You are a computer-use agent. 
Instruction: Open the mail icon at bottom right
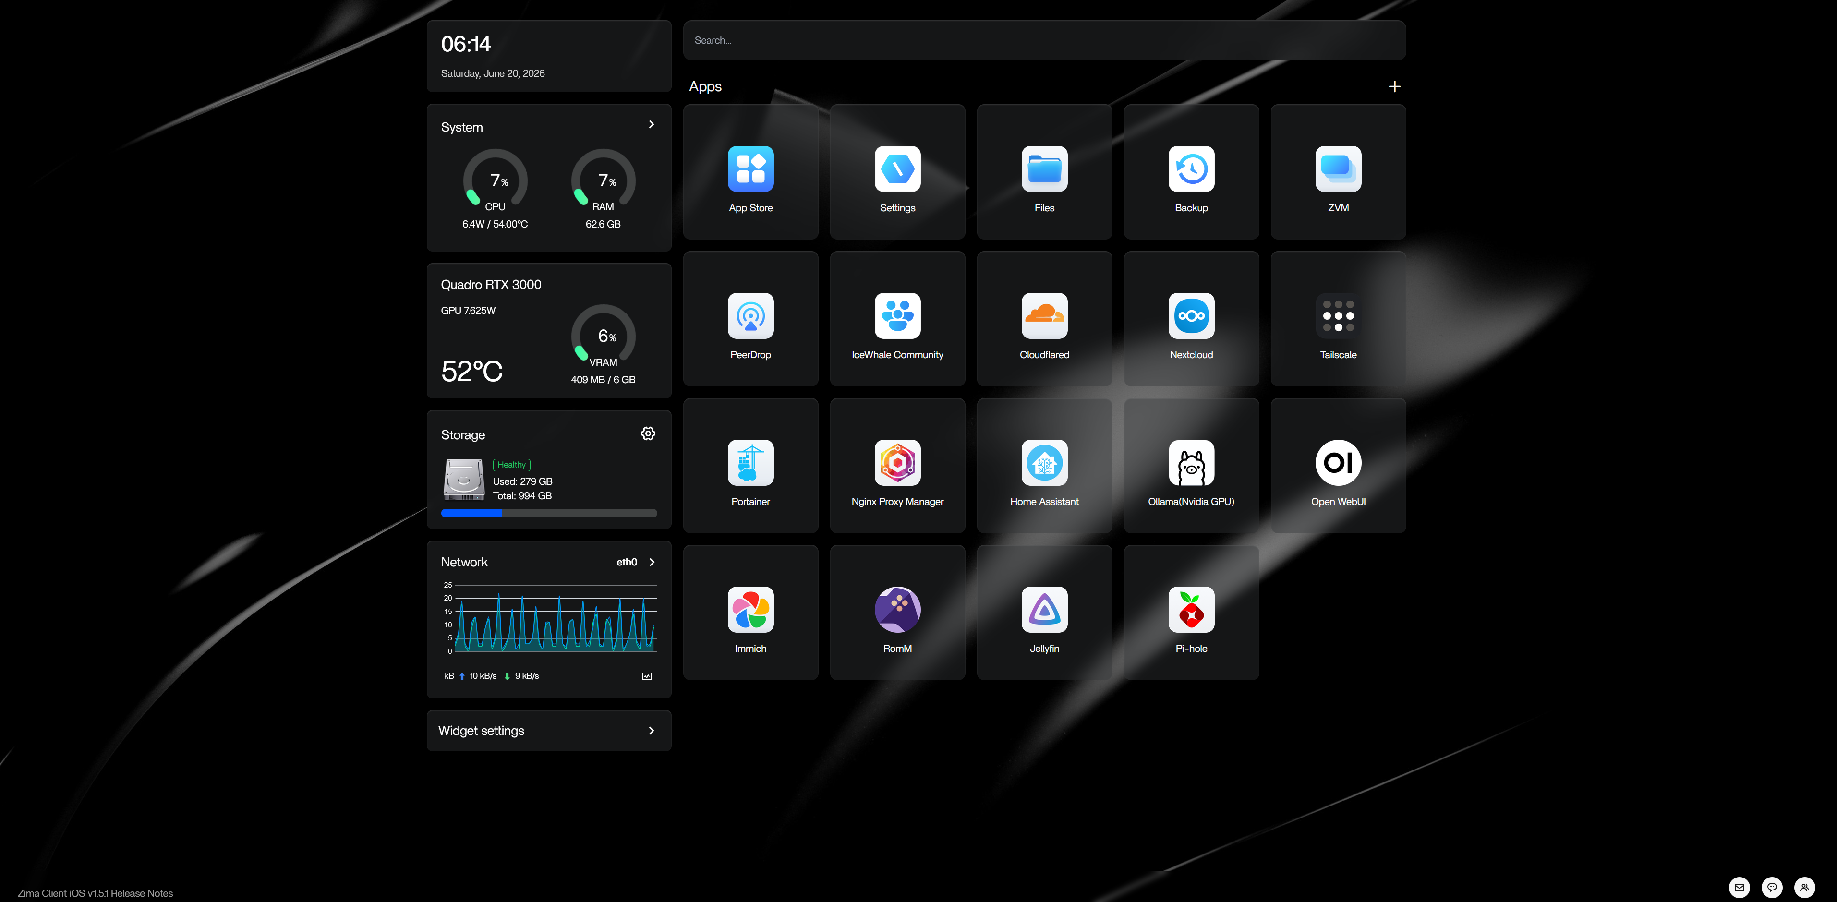[x=1740, y=887]
